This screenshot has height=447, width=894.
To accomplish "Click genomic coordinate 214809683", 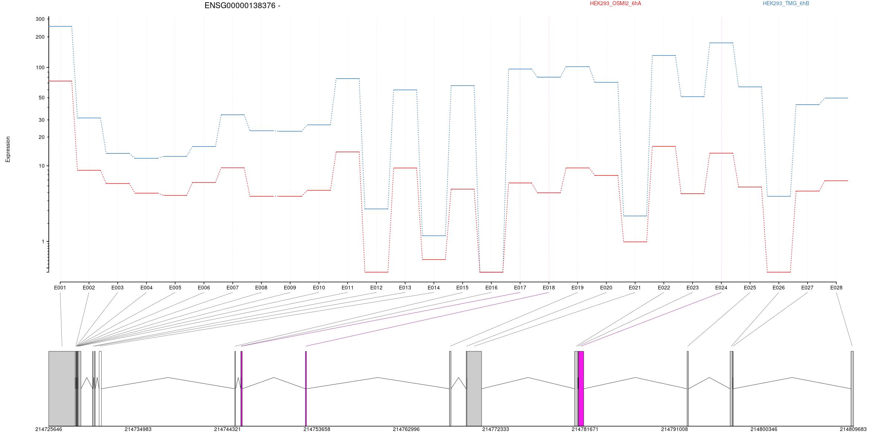I will [x=853, y=429].
